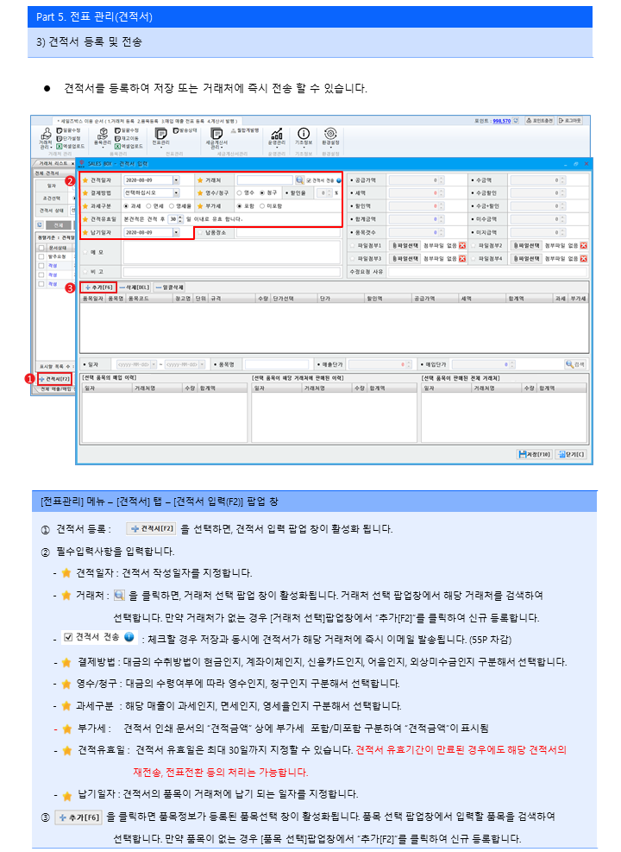Click 단가설정 in the 거래처 관리 group
Viewport: 621px width, 852px height.
coord(69,139)
